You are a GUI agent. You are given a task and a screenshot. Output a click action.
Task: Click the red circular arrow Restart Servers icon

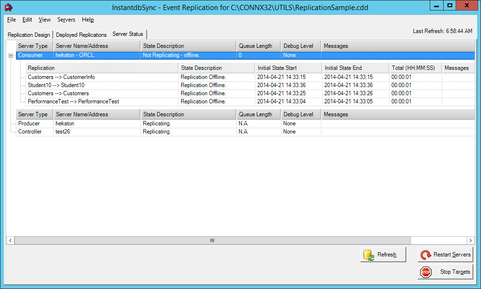(426, 255)
